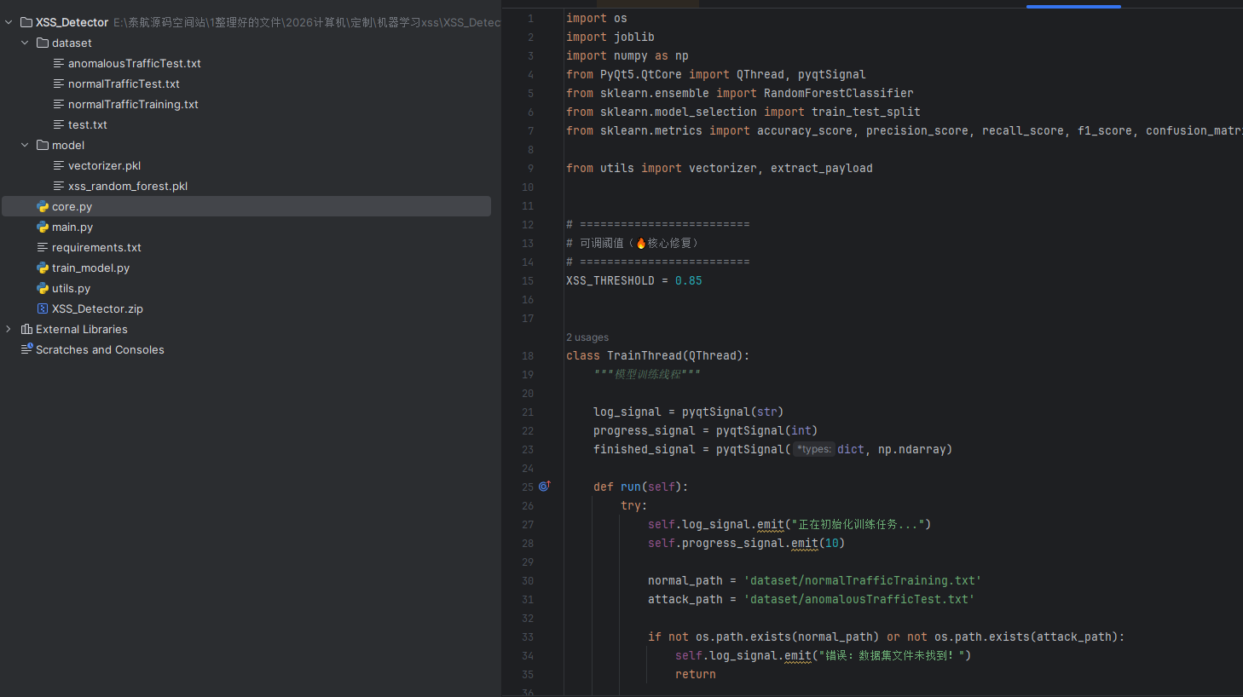Click 'extract_payload' in the utils import
This screenshot has width=1243, height=697.
[822, 168]
